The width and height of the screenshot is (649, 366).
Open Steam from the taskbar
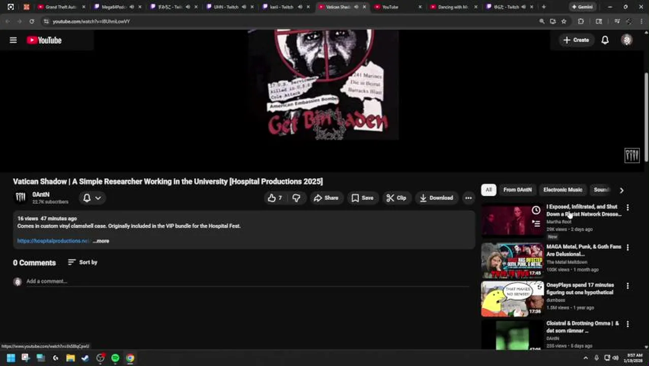coord(85,358)
